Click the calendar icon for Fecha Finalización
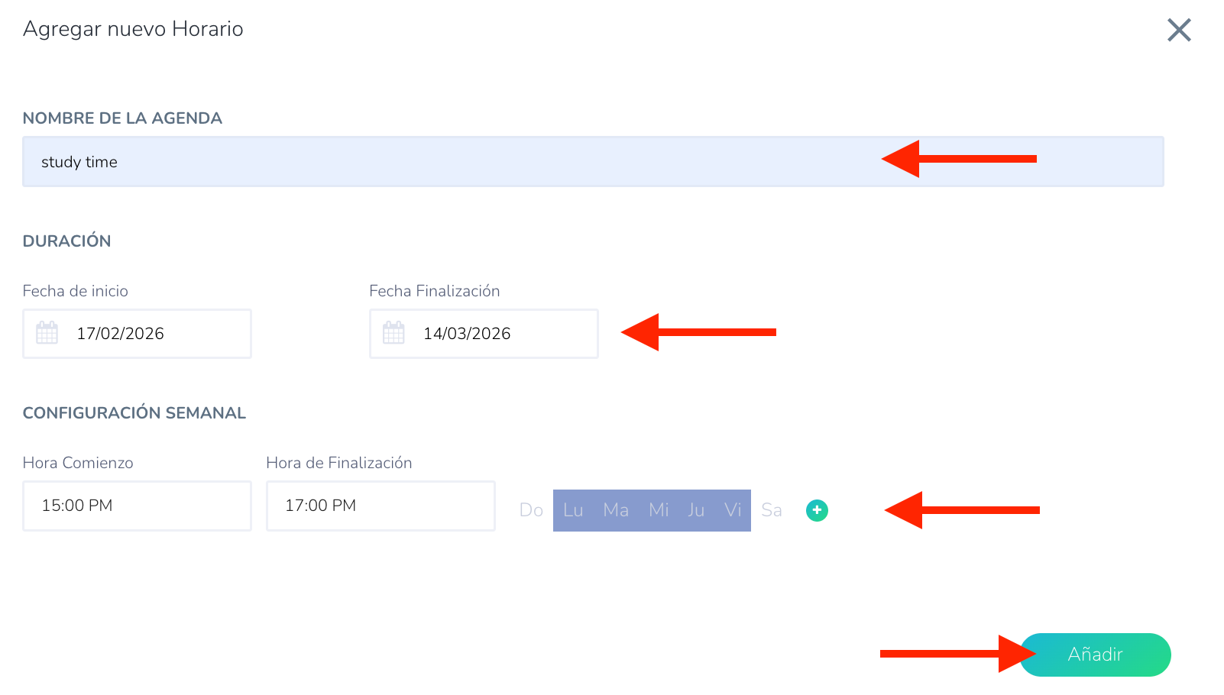 point(393,333)
